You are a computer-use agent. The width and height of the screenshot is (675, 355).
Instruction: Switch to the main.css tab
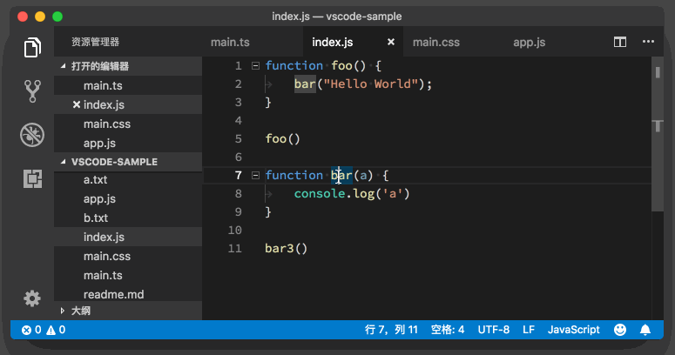(435, 42)
